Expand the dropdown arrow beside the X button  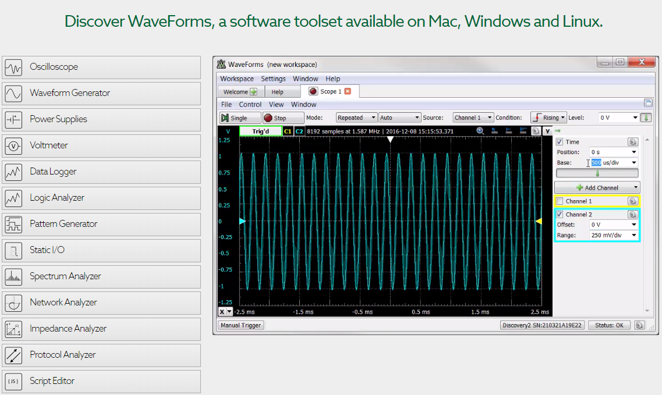tap(229, 312)
